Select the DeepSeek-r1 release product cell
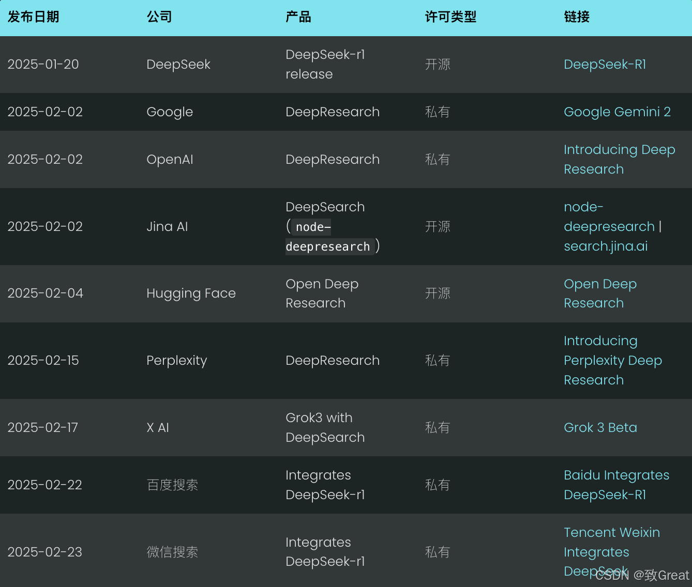 325,65
